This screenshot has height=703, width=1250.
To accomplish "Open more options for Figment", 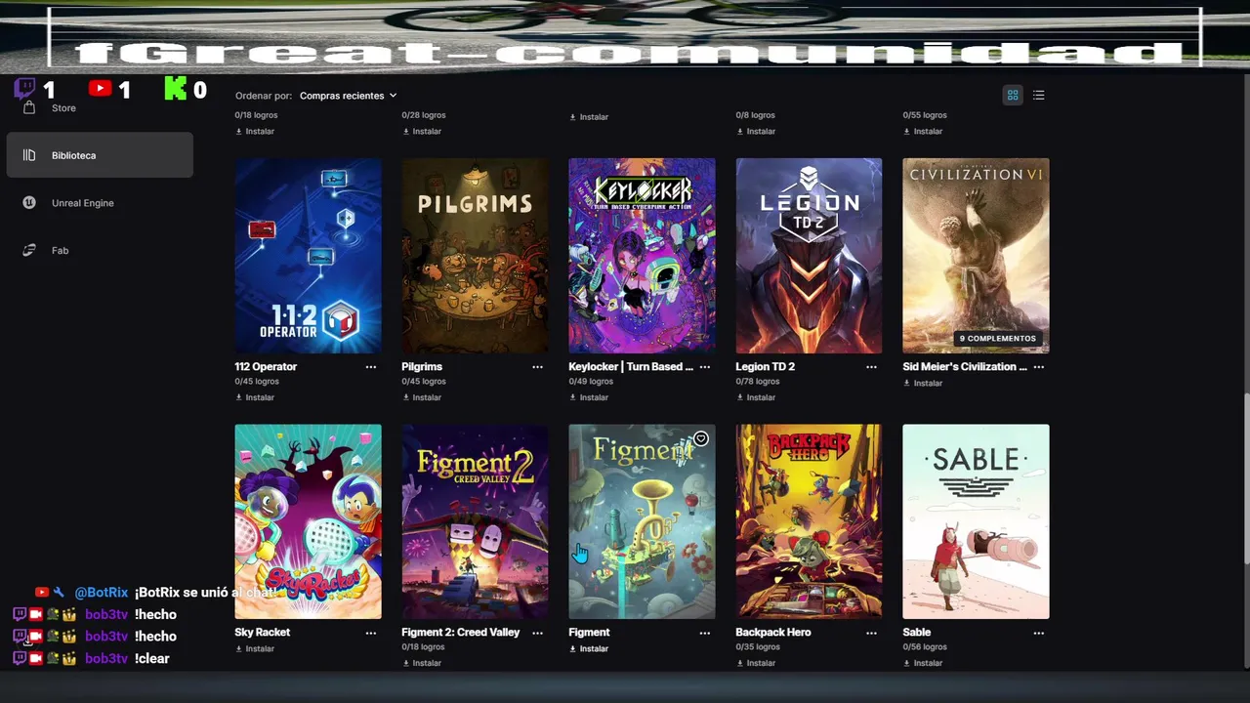I will (704, 633).
